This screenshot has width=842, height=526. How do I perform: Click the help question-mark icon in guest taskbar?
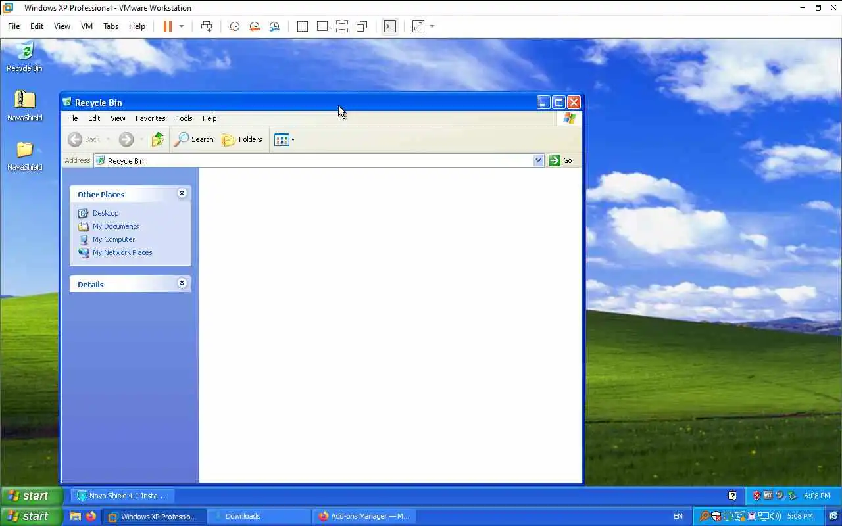tap(732, 496)
